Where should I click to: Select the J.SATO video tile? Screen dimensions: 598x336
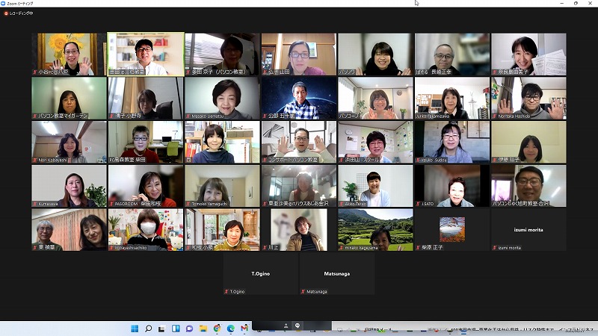451,186
